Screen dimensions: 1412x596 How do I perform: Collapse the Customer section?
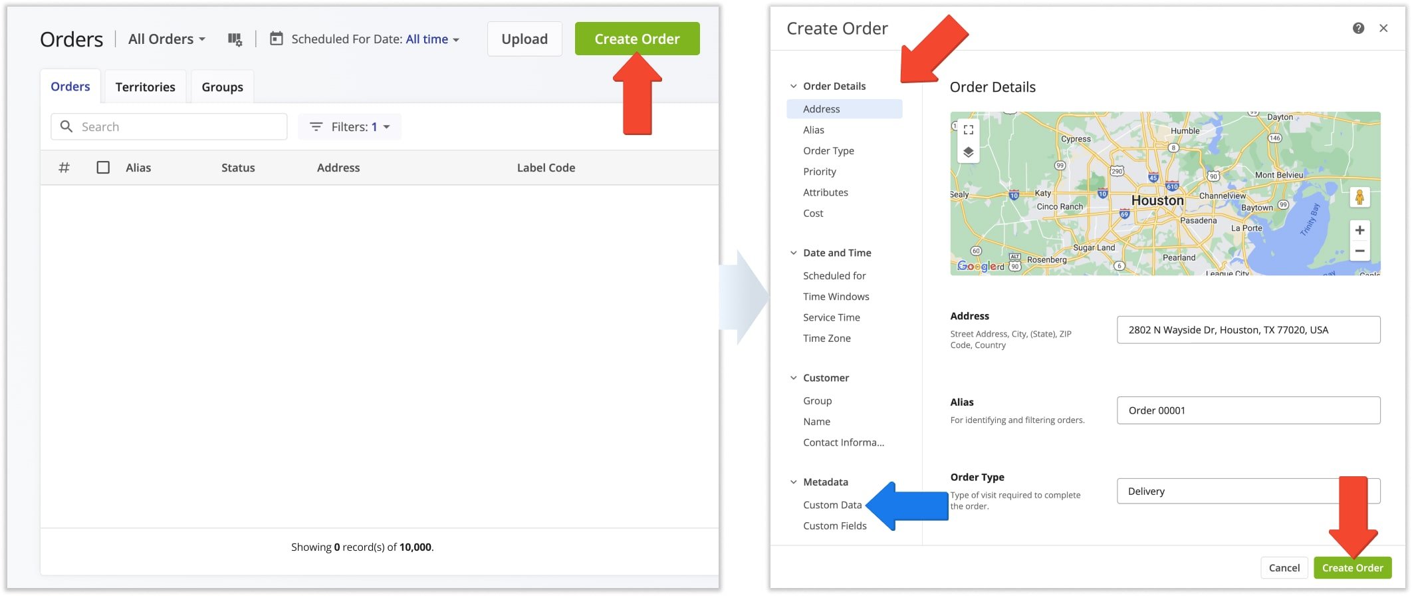(793, 378)
